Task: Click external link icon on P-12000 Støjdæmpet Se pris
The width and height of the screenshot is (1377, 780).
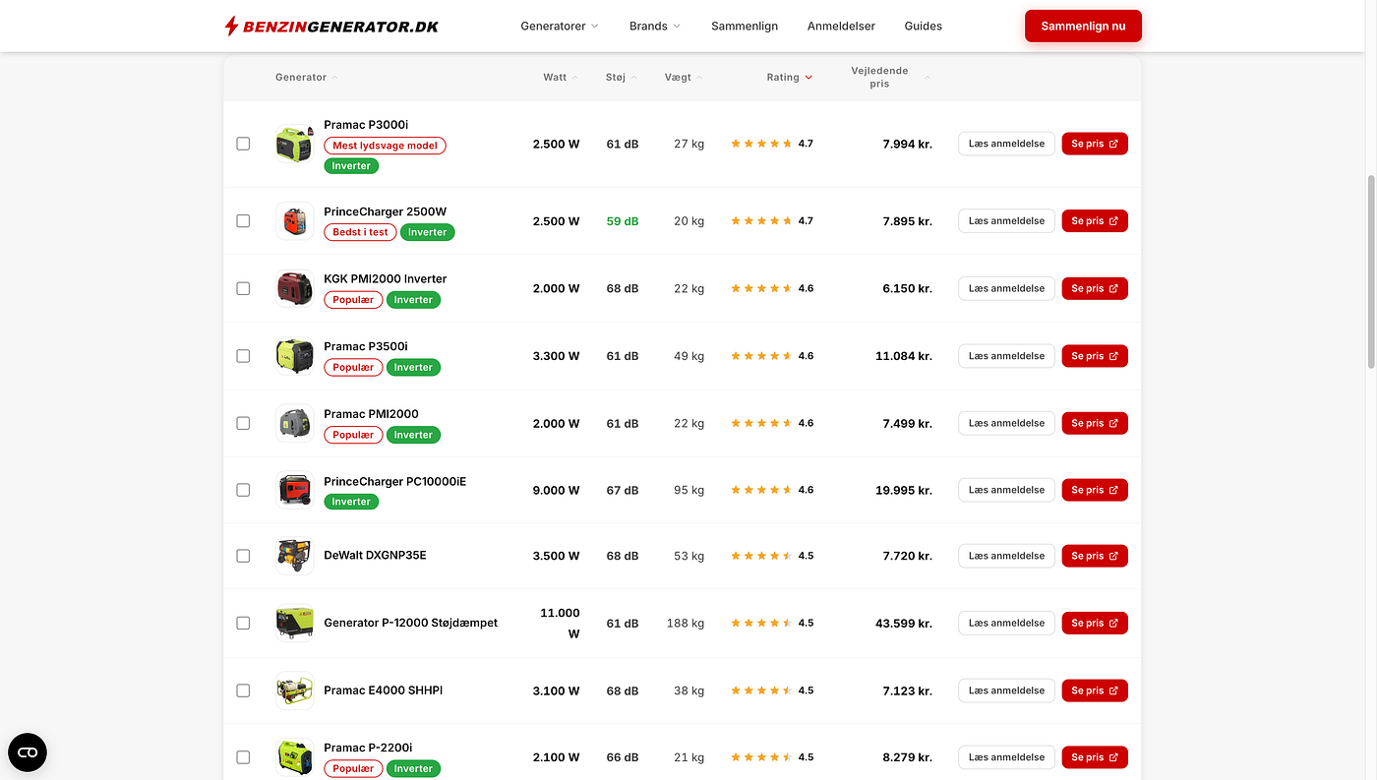Action: (1113, 623)
